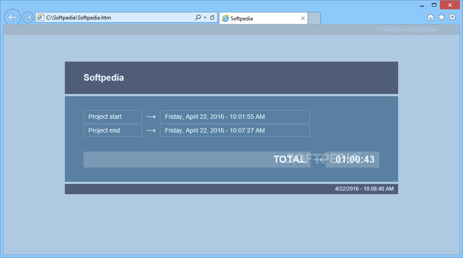This screenshot has height=258, width=463.
Task: Open the Tools gear icon
Action: (x=452, y=17)
